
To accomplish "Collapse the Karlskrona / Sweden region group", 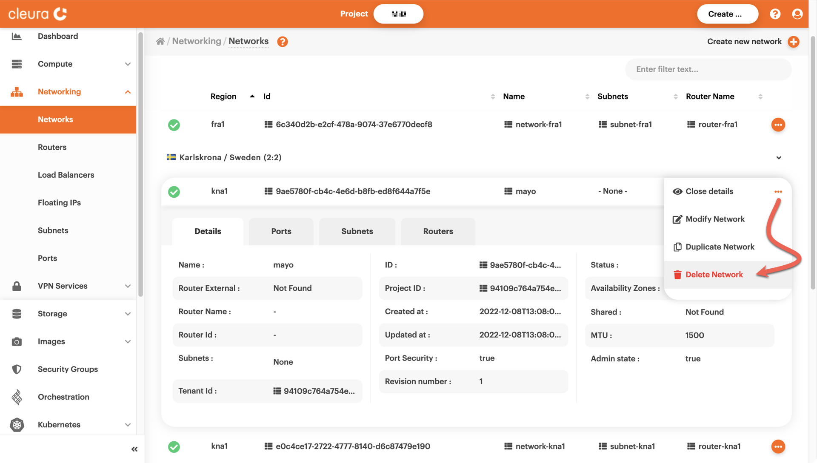I will (x=779, y=158).
